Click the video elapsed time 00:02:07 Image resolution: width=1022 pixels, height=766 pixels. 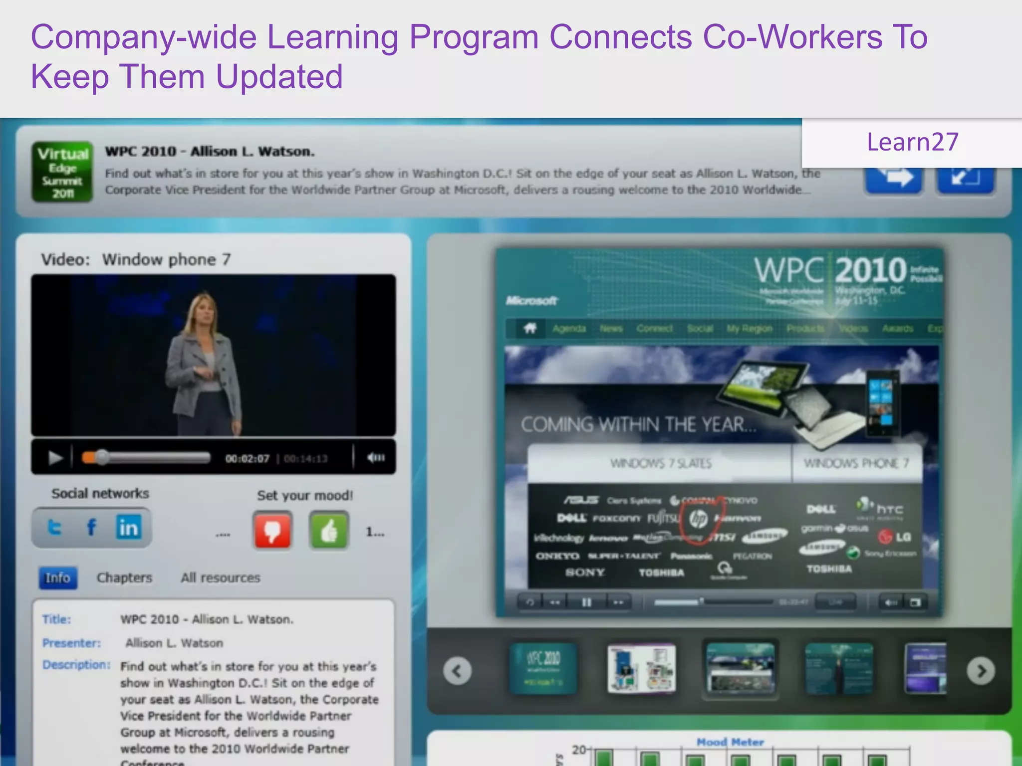247,458
